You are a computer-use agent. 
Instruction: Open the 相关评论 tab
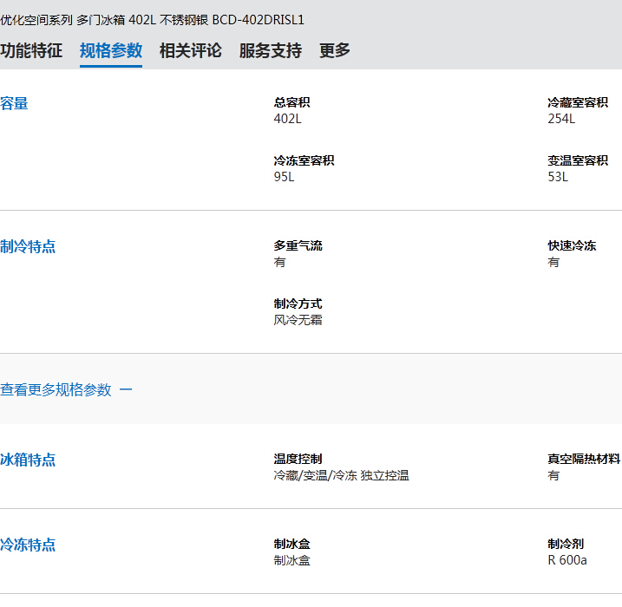(190, 51)
